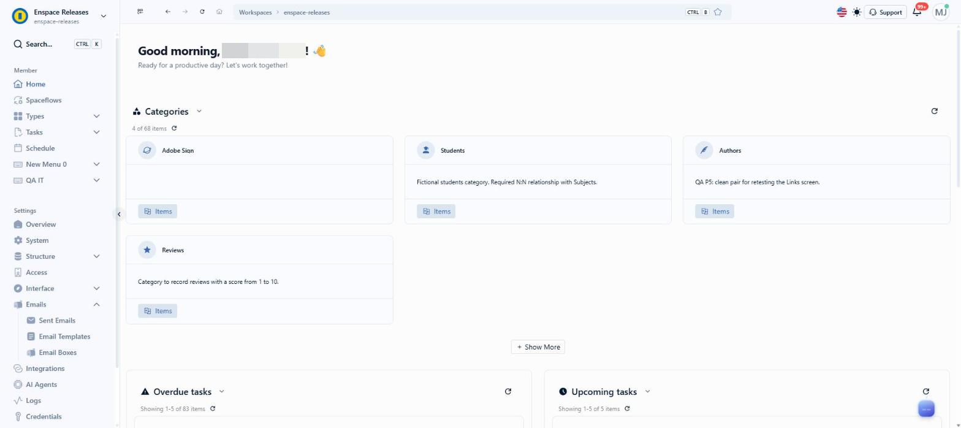
Task: Open the Upcoming tasks dropdown chevron
Action: [x=647, y=391]
